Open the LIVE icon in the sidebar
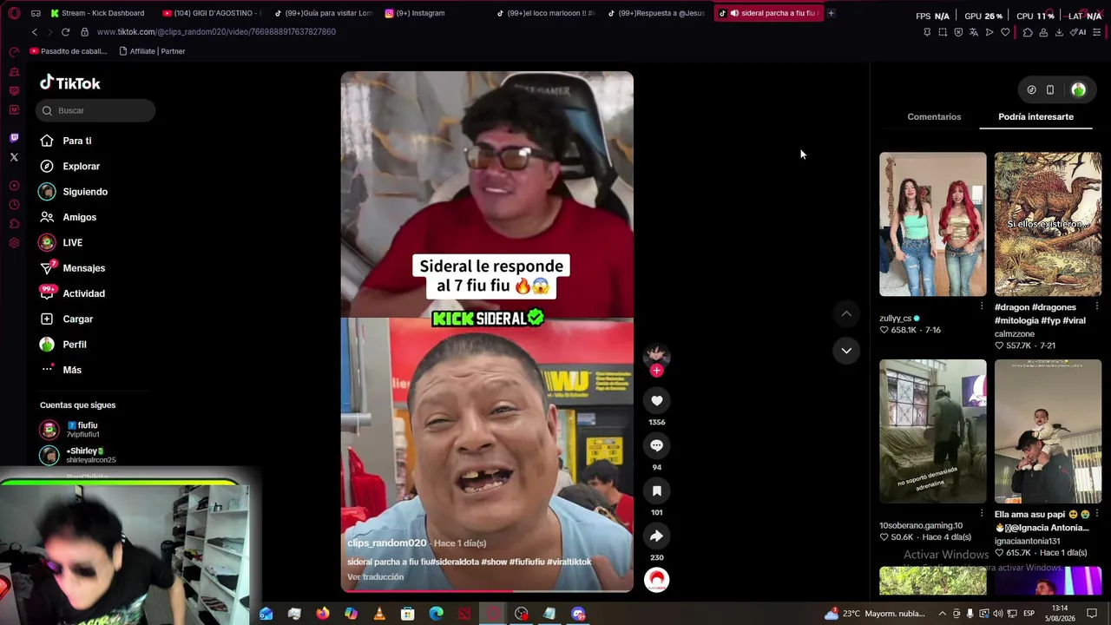Image resolution: width=1111 pixels, height=625 pixels. [47, 242]
